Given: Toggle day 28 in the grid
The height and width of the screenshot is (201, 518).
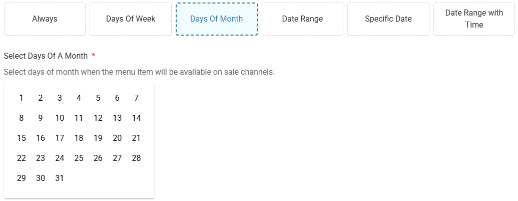Looking at the screenshot, I should coord(136,158).
